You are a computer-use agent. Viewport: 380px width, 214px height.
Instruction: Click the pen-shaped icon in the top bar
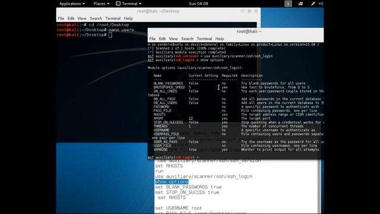coord(313,4)
